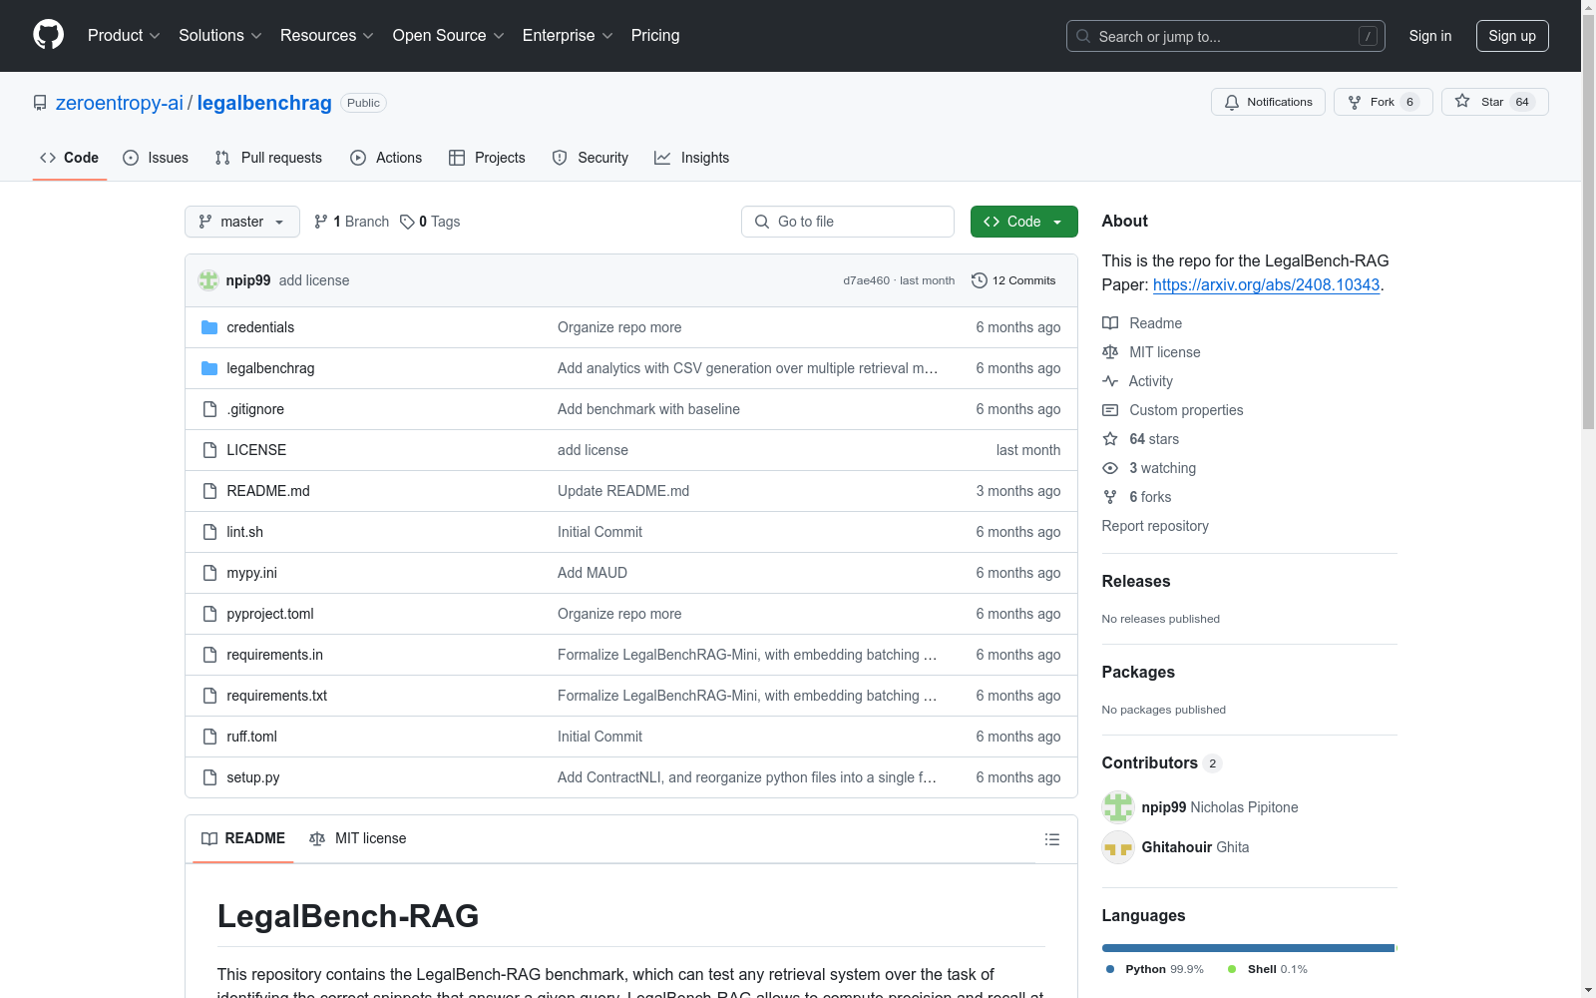The image size is (1596, 998).
Task: Click Python 99.9% language entry
Action: pos(1155,969)
